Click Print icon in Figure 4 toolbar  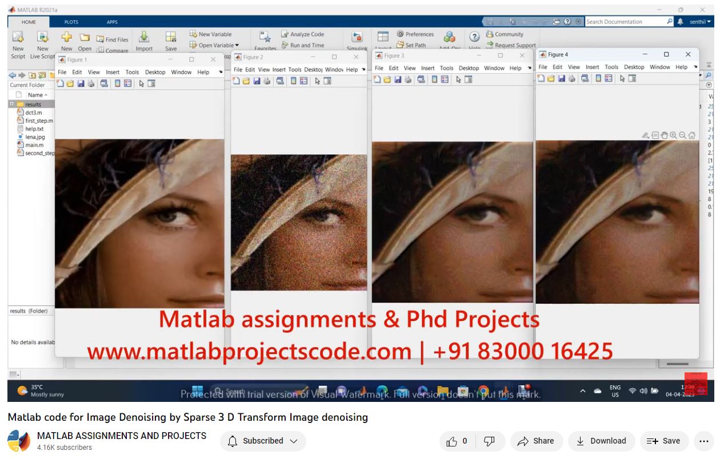(x=572, y=78)
